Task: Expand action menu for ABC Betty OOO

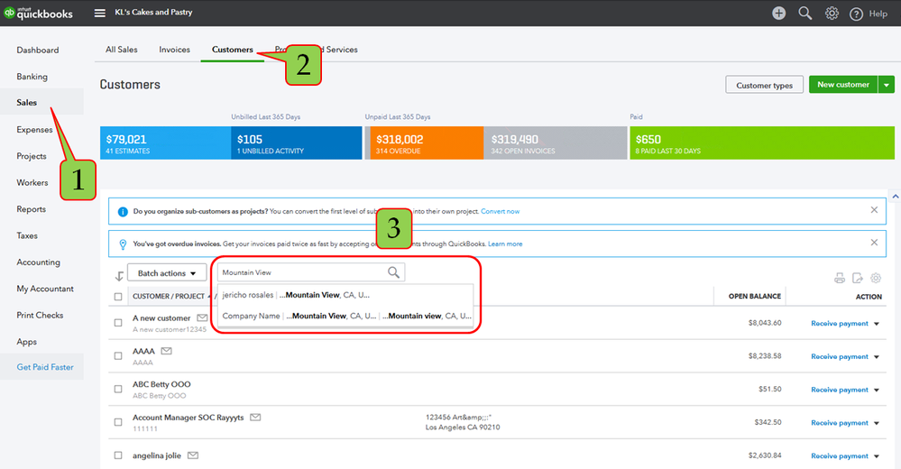Action: pos(877,391)
